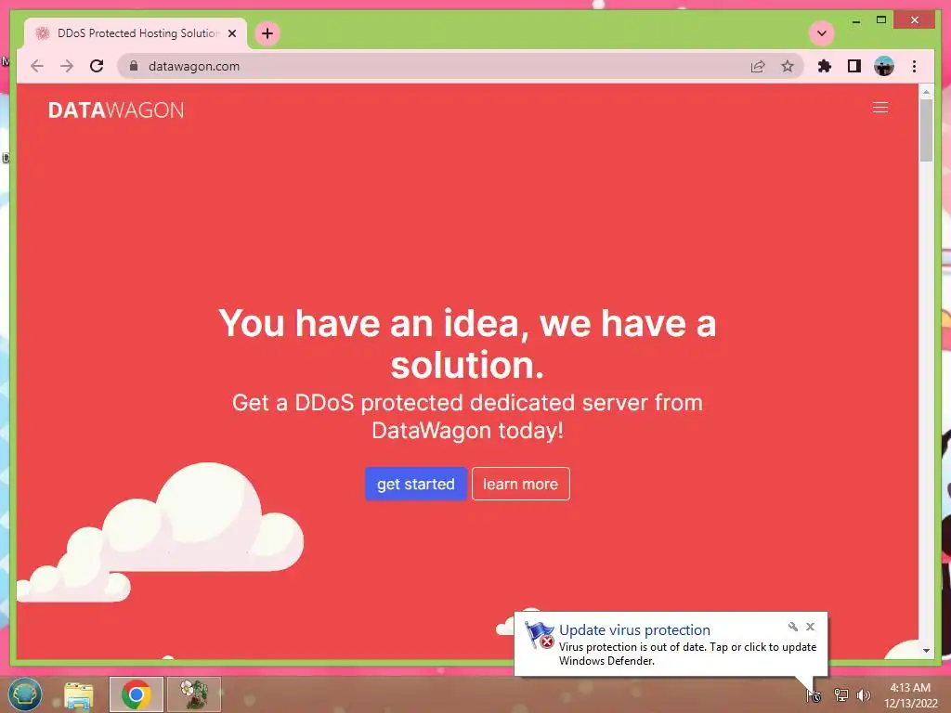The height and width of the screenshot is (713, 951).
Task: Click the headline 'You have an idea'
Action: point(467,344)
